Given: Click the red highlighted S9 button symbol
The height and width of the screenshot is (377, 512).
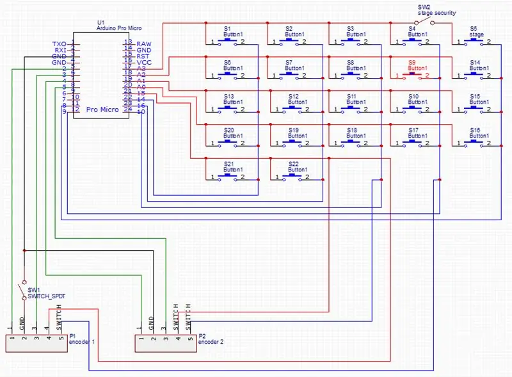Looking at the screenshot, I should click(x=412, y=76).
